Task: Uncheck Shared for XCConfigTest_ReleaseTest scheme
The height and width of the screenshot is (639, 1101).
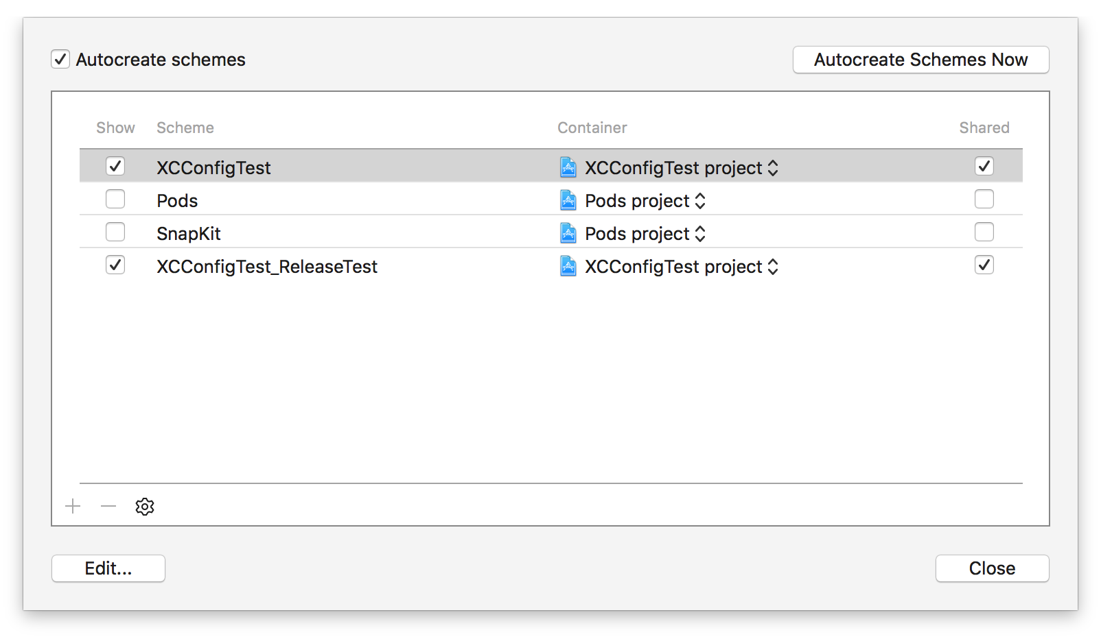Action: click(984, 265)
